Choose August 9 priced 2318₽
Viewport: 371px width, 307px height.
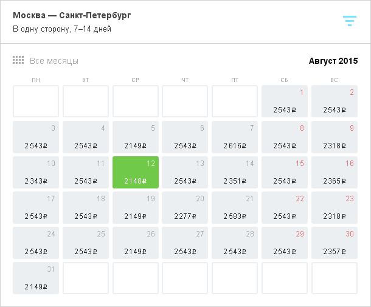(x=335, y=137)
